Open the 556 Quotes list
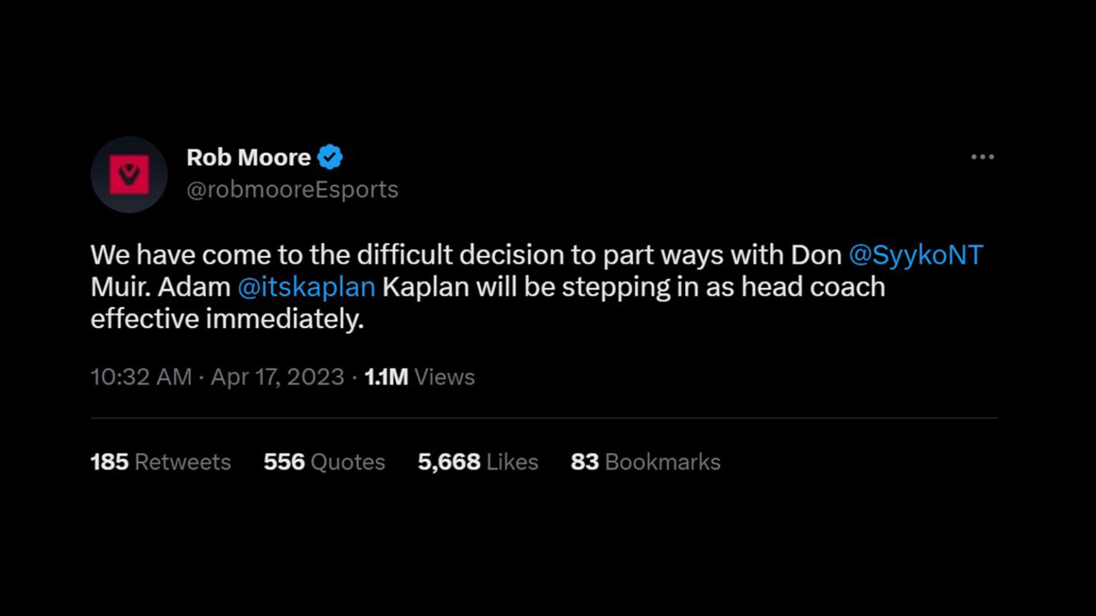Viewport: 1096px width, 616px height. (324, 462)
